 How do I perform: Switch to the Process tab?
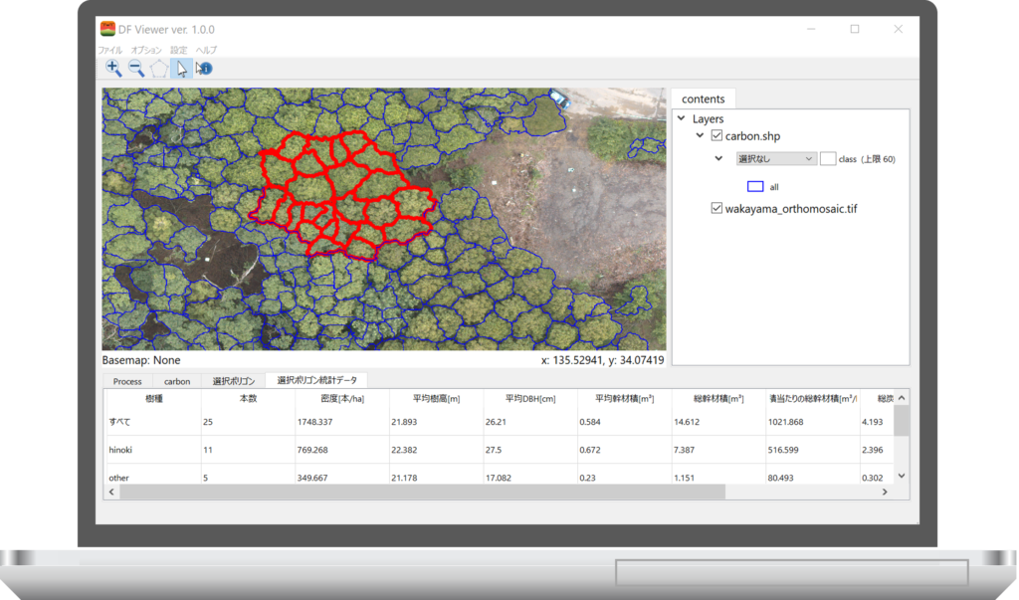(x=127, y=381)
